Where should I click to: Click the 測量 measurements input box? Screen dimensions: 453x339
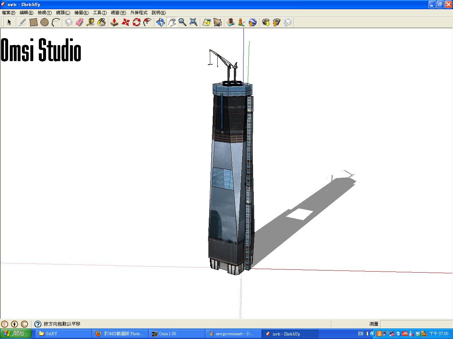click(x=416, y=324)
